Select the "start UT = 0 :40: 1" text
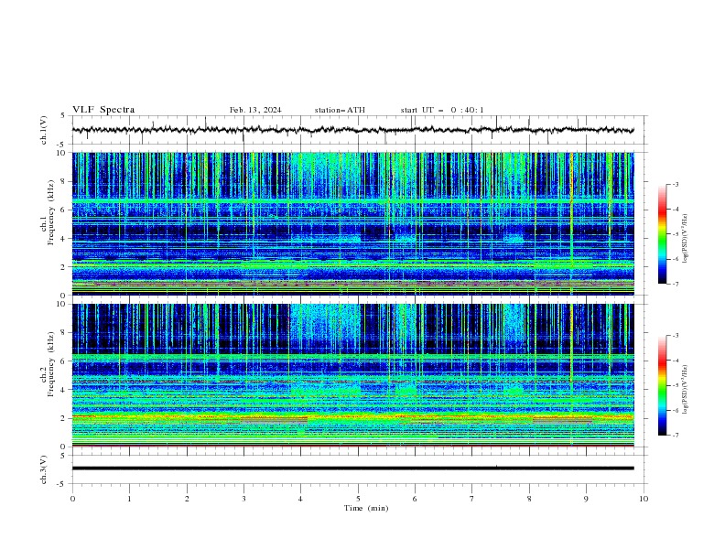725x560 pixels. 442,110
